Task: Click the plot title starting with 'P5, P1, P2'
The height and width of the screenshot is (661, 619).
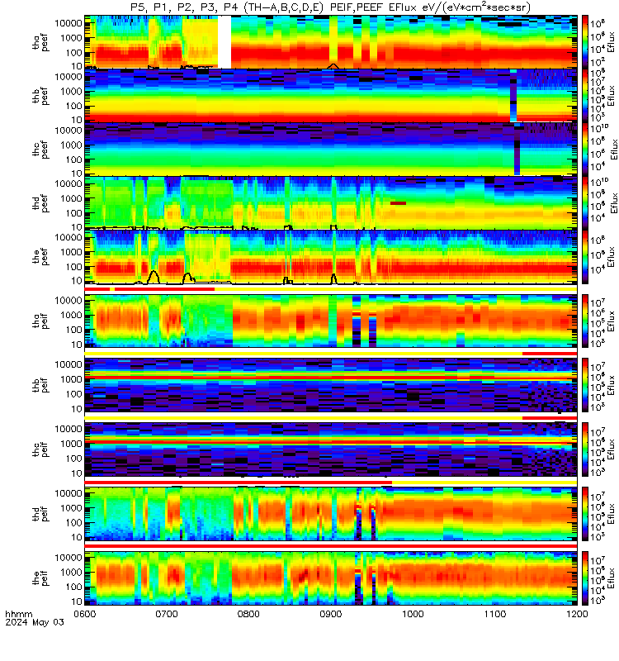Action: (331, 7)
